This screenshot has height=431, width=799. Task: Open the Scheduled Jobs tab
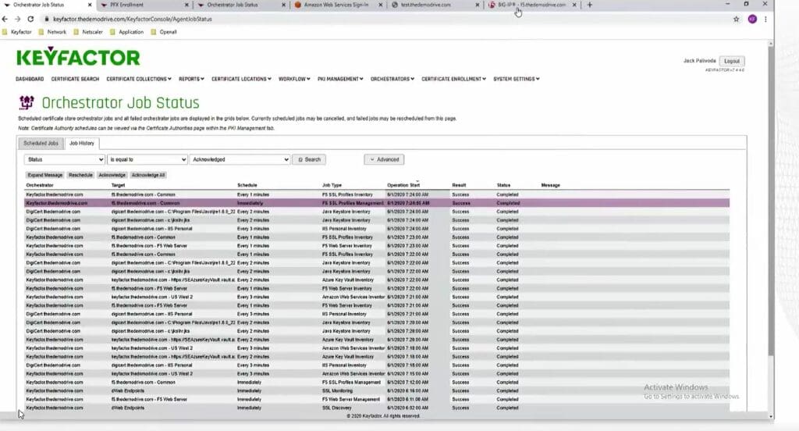click(41, 144)
